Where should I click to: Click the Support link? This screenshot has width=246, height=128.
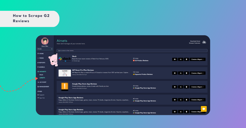click(41, 95)
